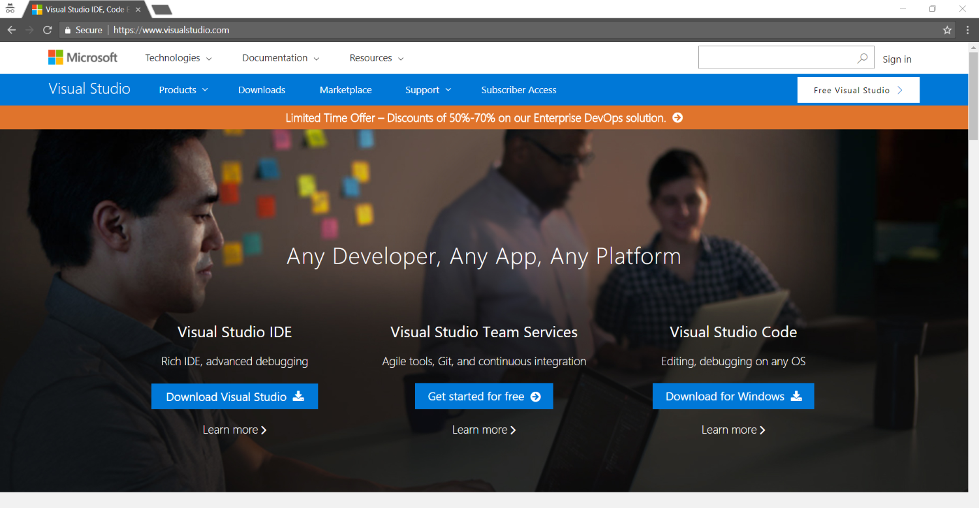Open a new browser tab
This screenshot has width=979, height=508.
point(161,10)
